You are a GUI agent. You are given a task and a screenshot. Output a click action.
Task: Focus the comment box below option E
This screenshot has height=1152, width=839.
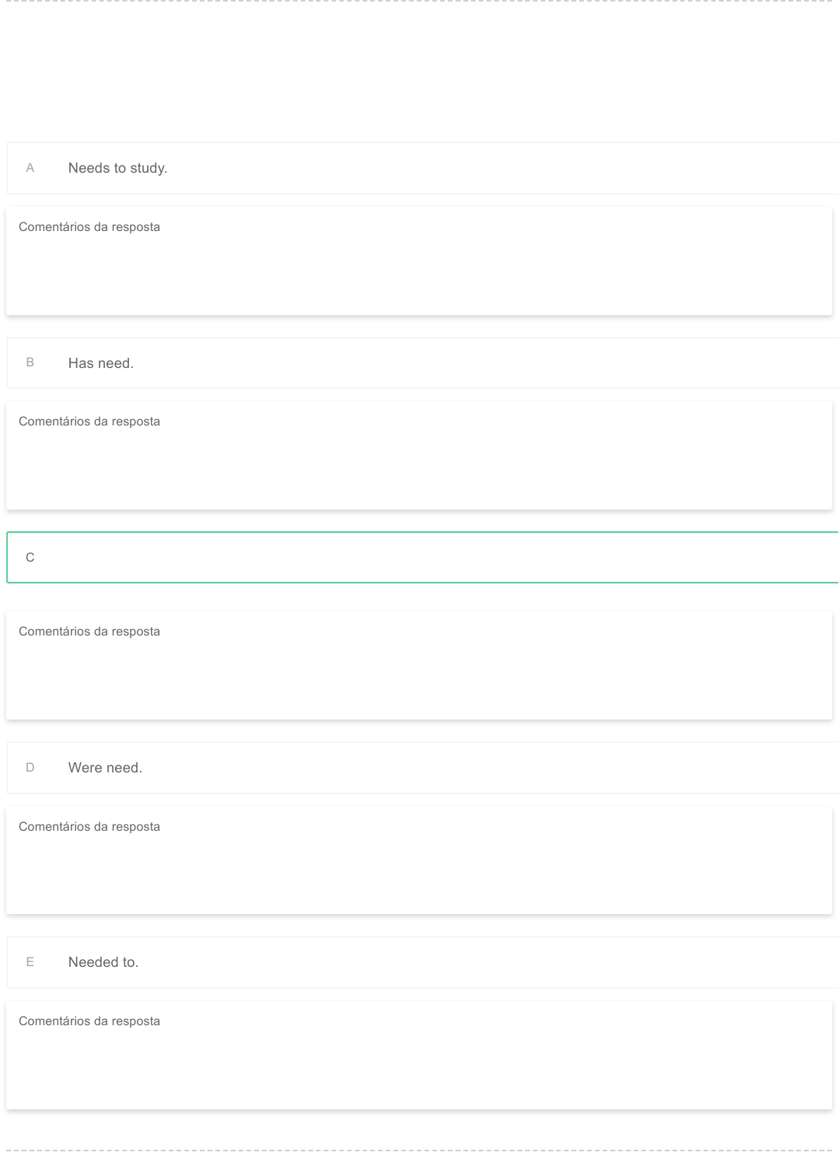pos(419,1066)
